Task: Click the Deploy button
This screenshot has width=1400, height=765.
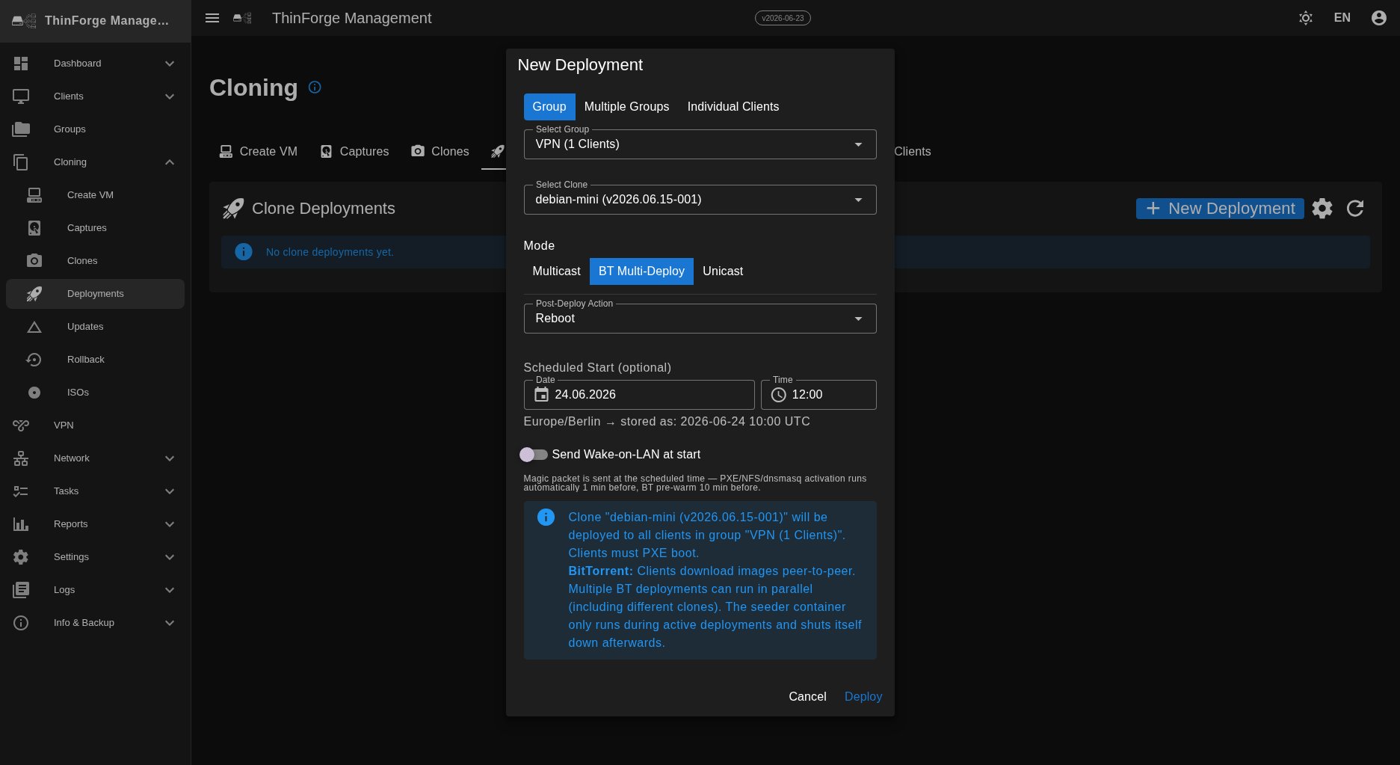Action: coord(863,697)
